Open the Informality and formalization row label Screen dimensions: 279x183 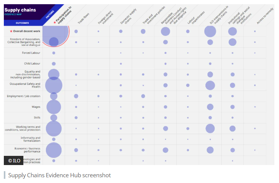(30, 139)
